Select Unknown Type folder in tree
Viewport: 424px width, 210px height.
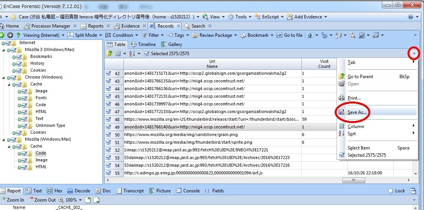tap(50, 125)
